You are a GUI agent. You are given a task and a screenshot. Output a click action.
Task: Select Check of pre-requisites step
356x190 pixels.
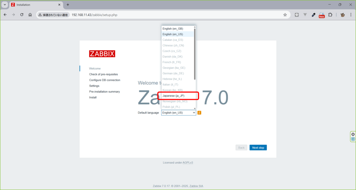(x=104, y=74)
